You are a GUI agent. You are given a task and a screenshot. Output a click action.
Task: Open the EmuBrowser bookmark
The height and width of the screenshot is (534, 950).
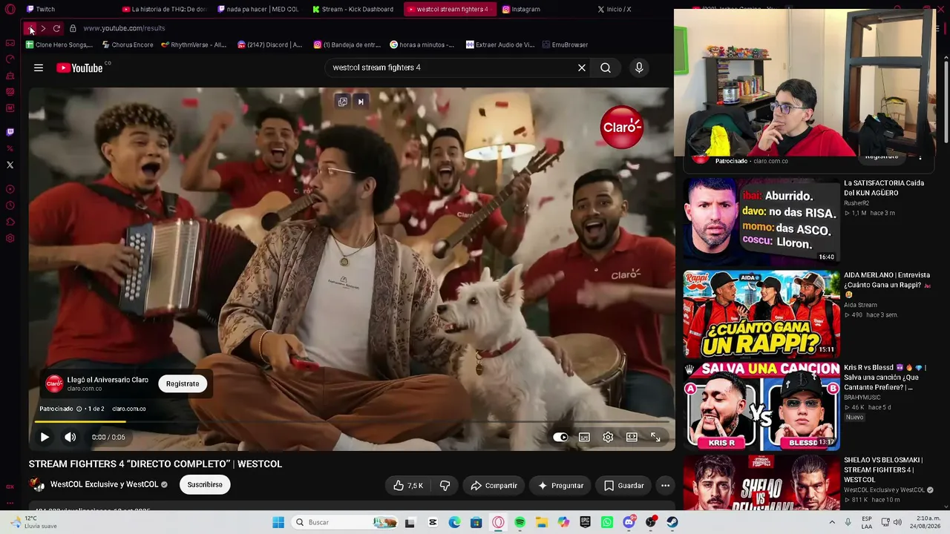[x=565, y=44]
